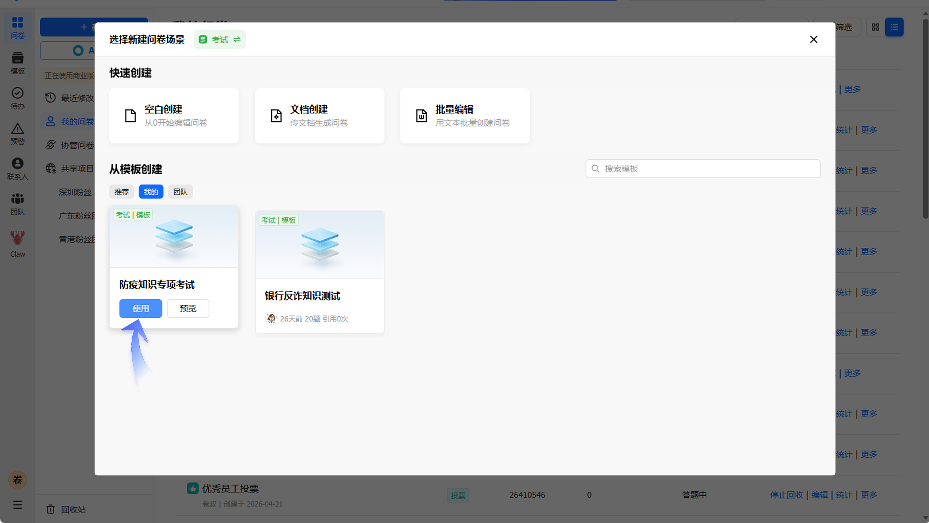
Task: Click the 银行反诈知识测试 template title
Action: pos(302,296)
